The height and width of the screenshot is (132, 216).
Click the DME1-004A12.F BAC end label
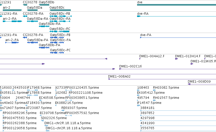pyautogui.click(x=152, y=56)
